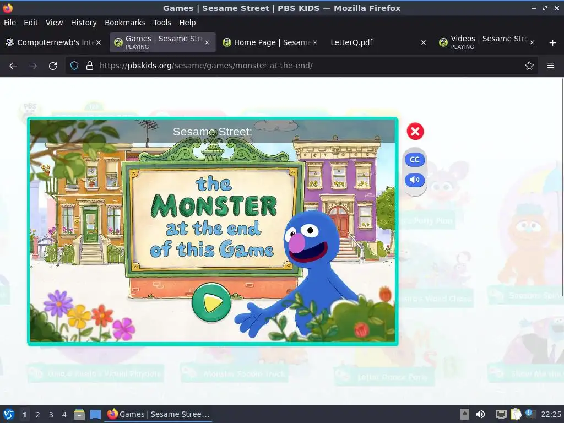This screenshot has height=423, width=564.
Task: Switch to workspace 3
Action: coord(51,415)
